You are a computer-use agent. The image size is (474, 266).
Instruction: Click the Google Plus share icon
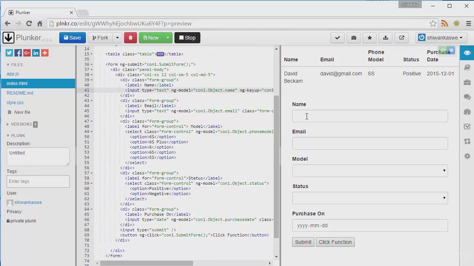pos(27,53)
